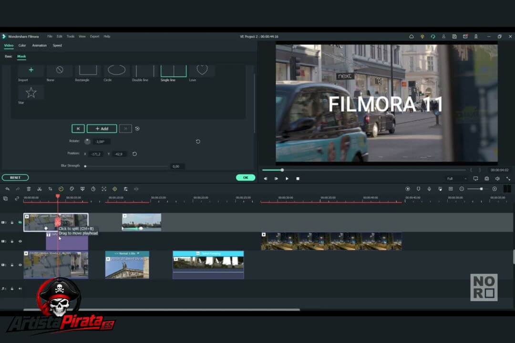This screenshot has width=515, height=343.
Task: Click the preview volume speaker icon
Action: click(497, 179)
